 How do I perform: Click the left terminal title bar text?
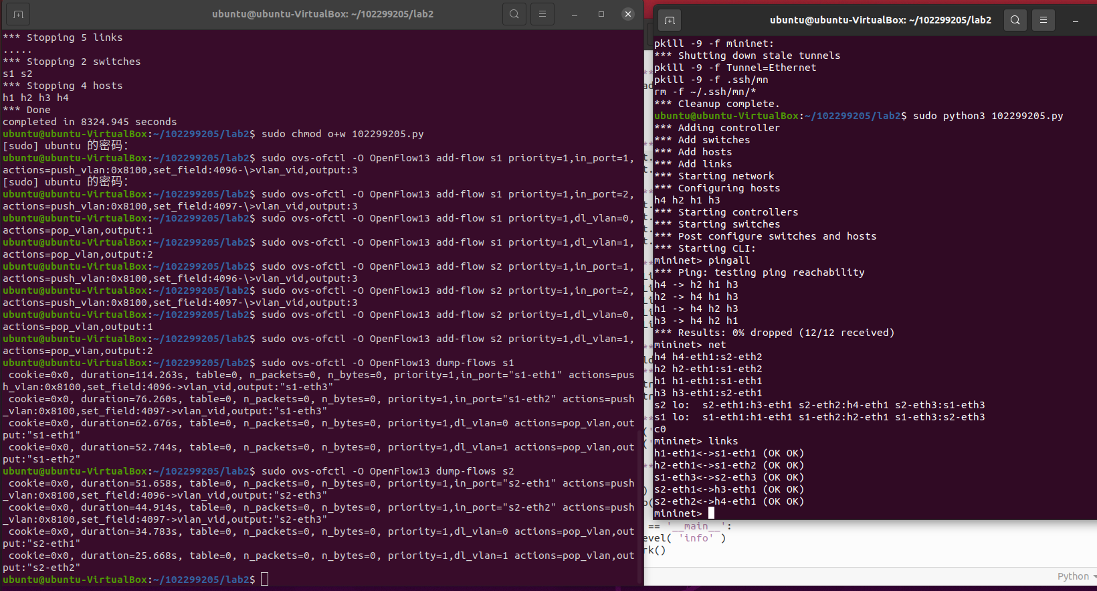322,13
